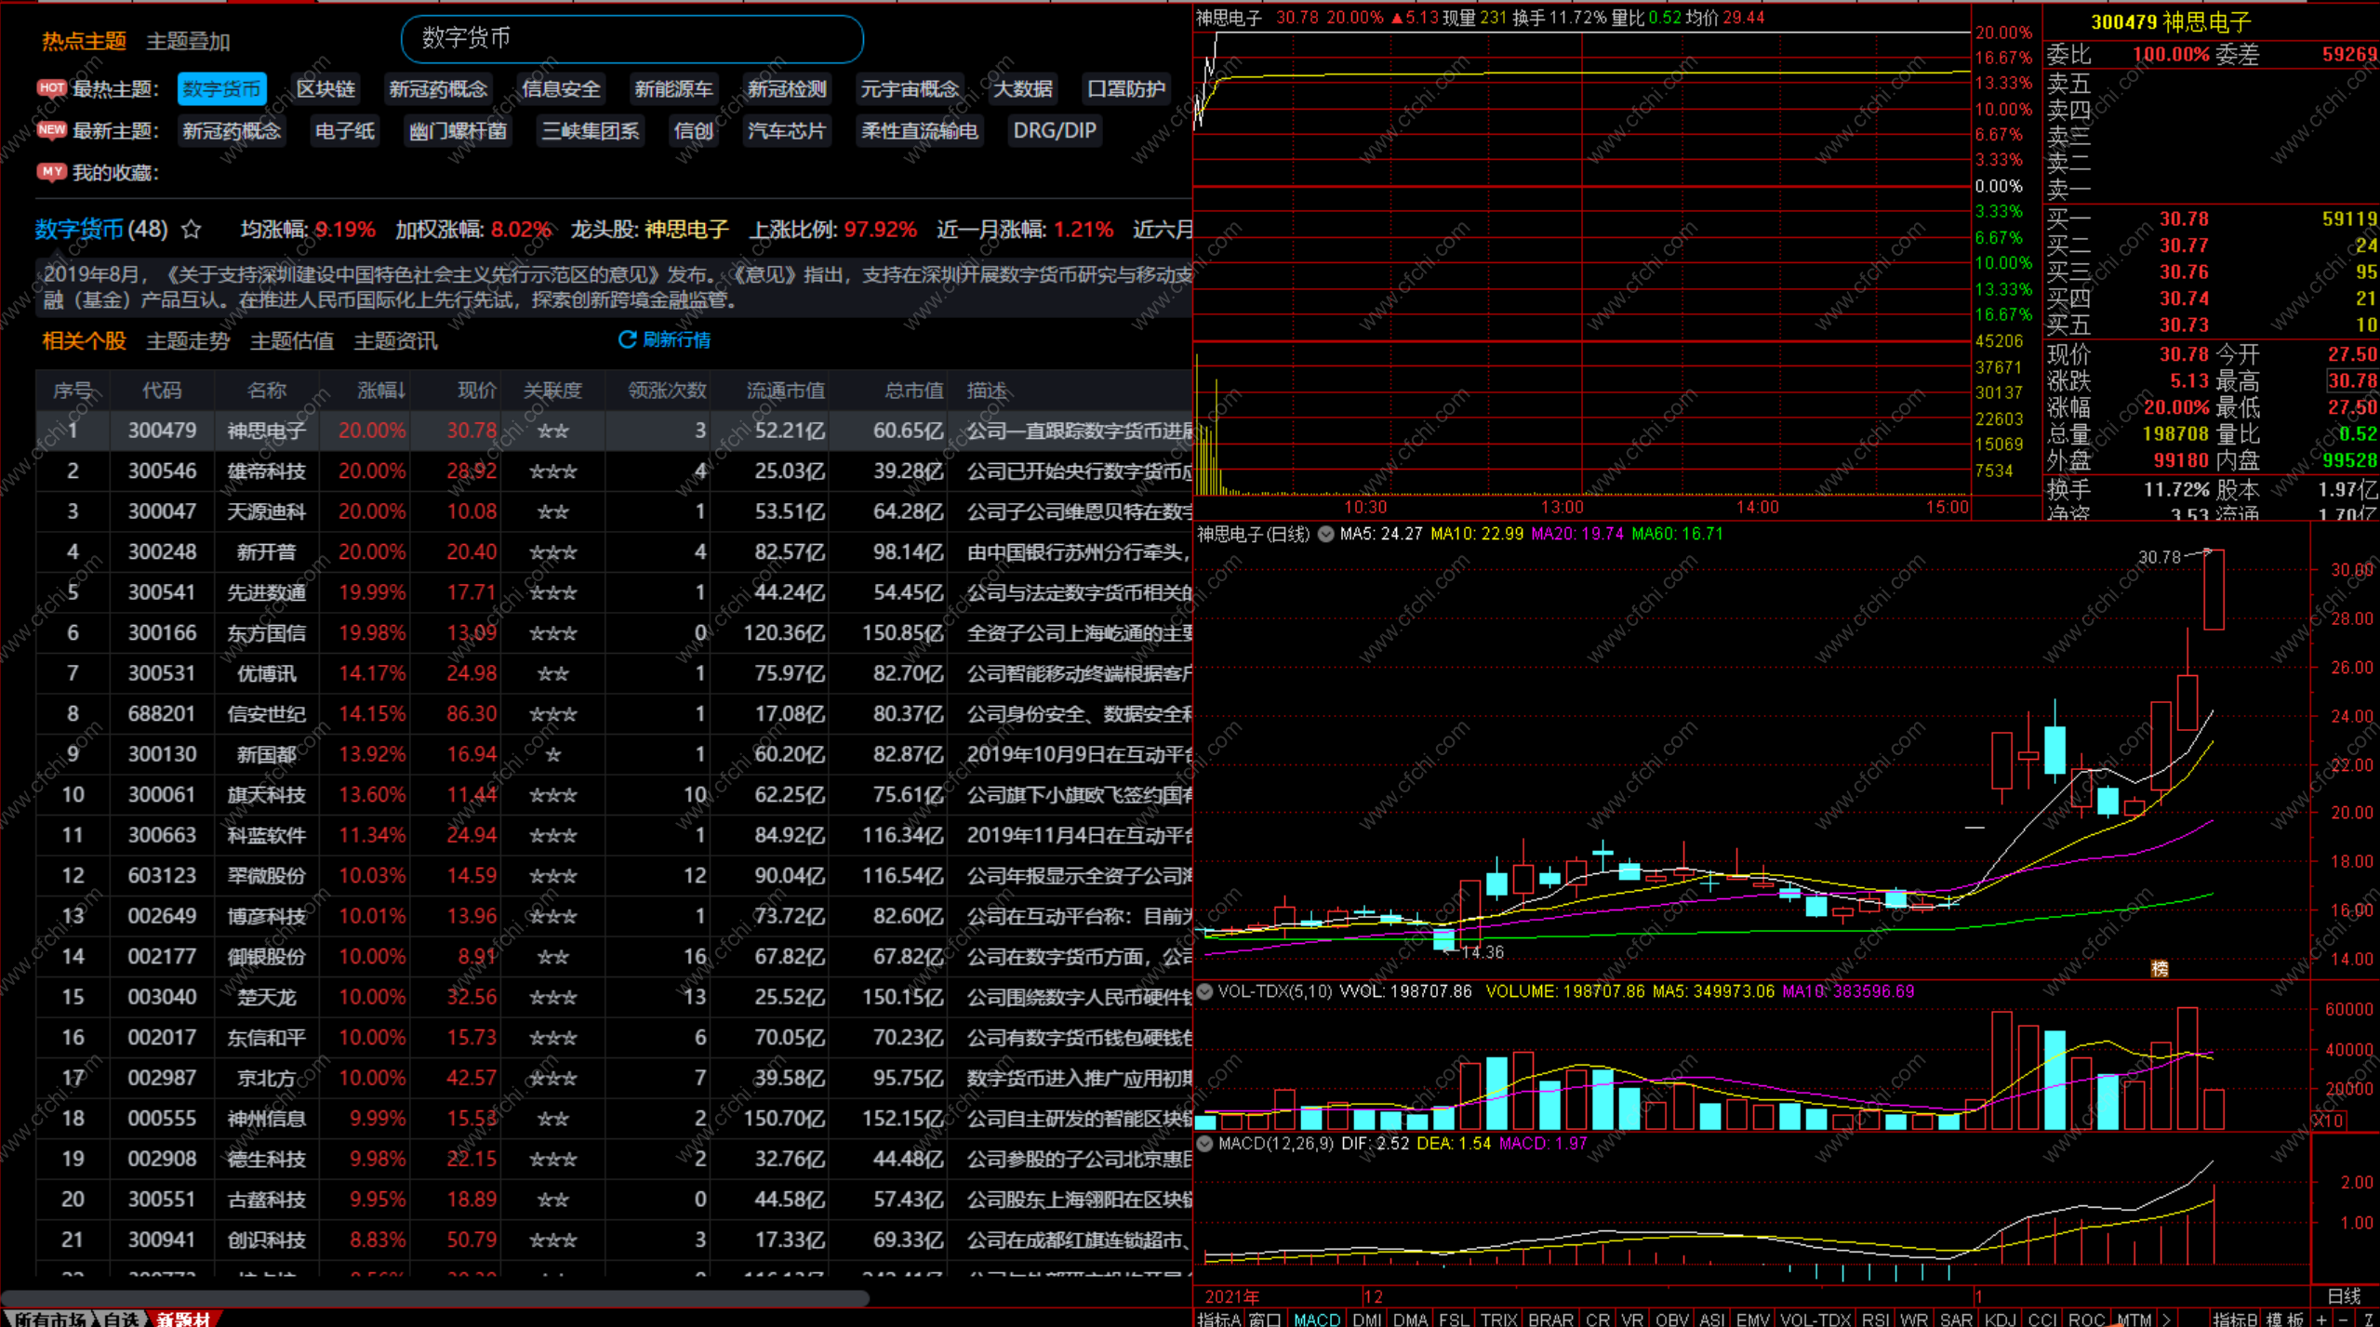Click the favorite star next to 数字货币(48)
Image resolution: width=2380 pixels, height=1327 pixels.
pyautogui.click(x=192, y=230)
